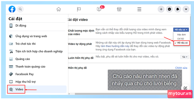The height and width of the screenshot is (100, 194).
Task: Click the new message compose icon
Action: pos(185,88)
